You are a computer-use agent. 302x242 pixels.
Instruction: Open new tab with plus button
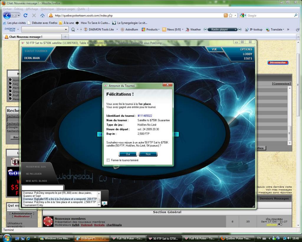click(65, 37)
